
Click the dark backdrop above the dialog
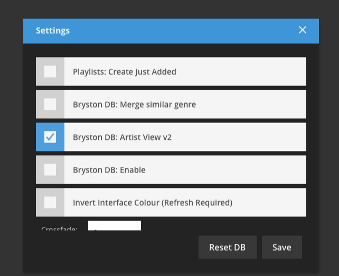tap(169, 9)
